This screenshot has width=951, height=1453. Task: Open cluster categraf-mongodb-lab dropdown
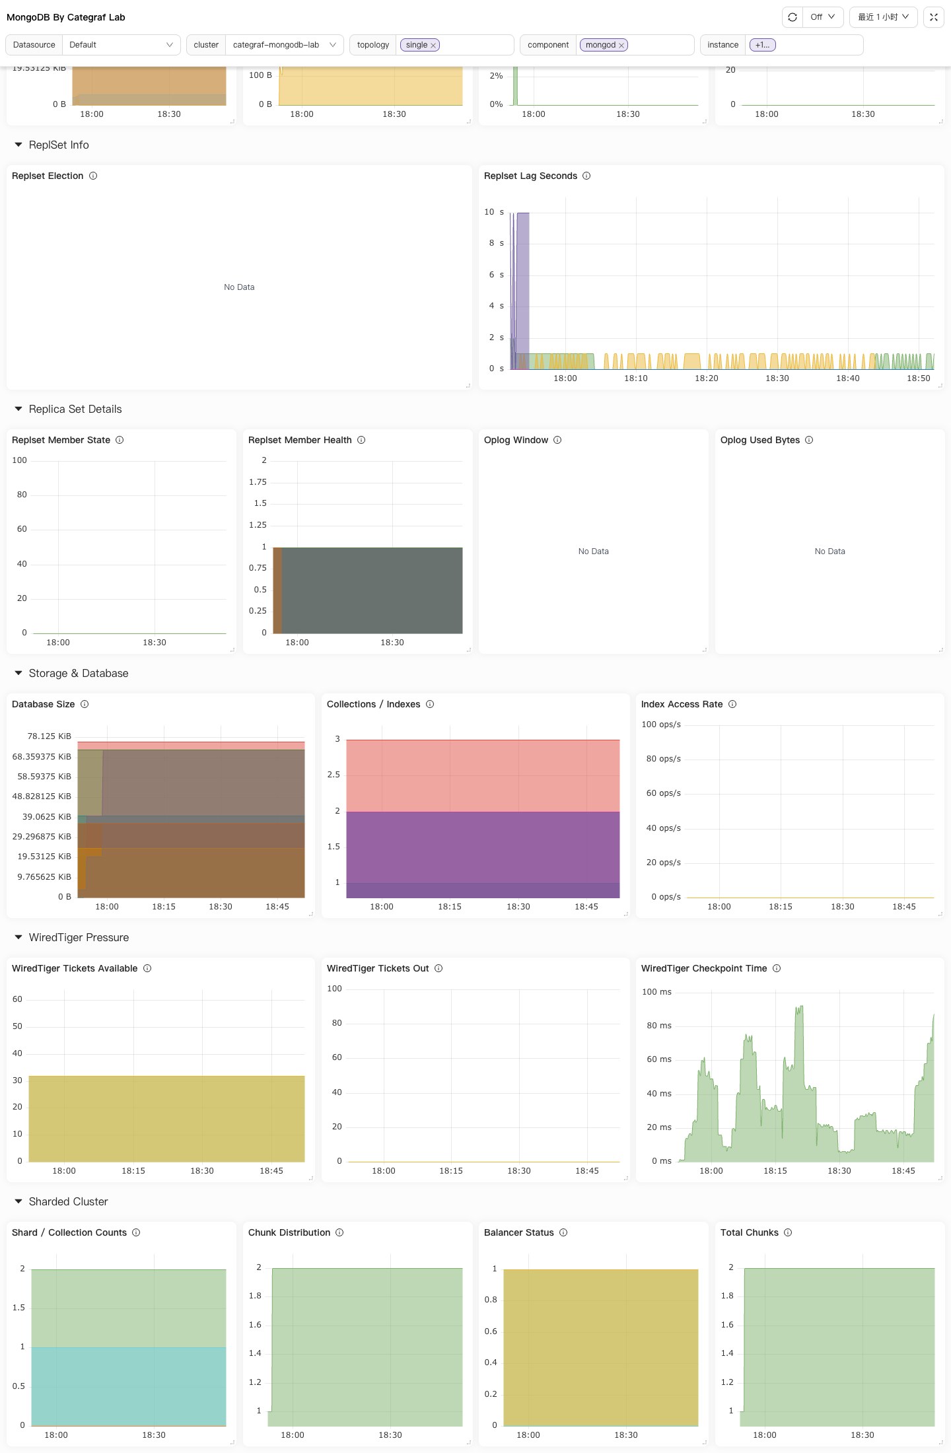tap(285, 45)
